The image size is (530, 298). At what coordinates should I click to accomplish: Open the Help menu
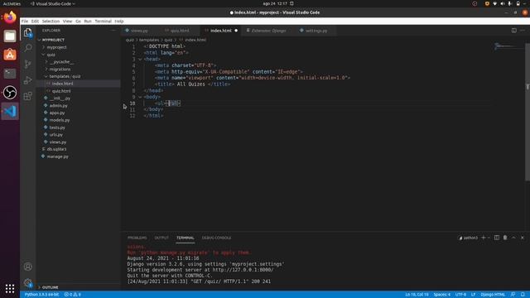click(x=119, y=21)
